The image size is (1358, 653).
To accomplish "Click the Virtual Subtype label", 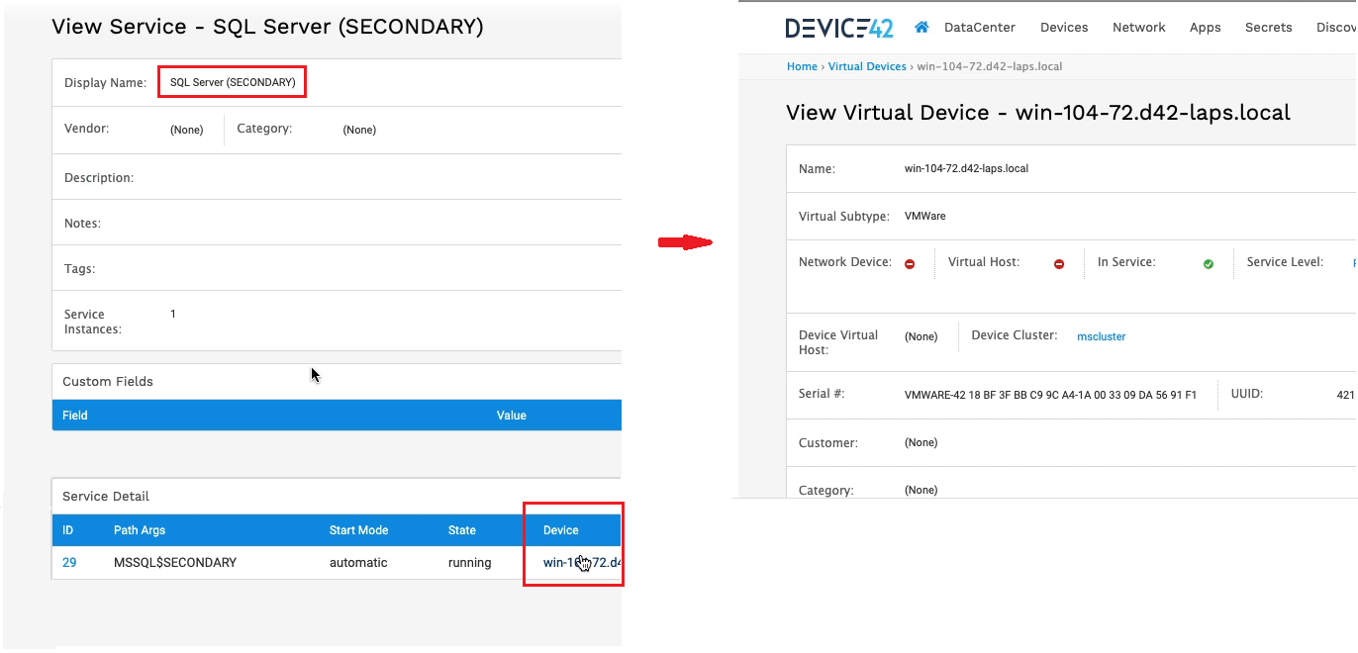I will tap(844, 216).
